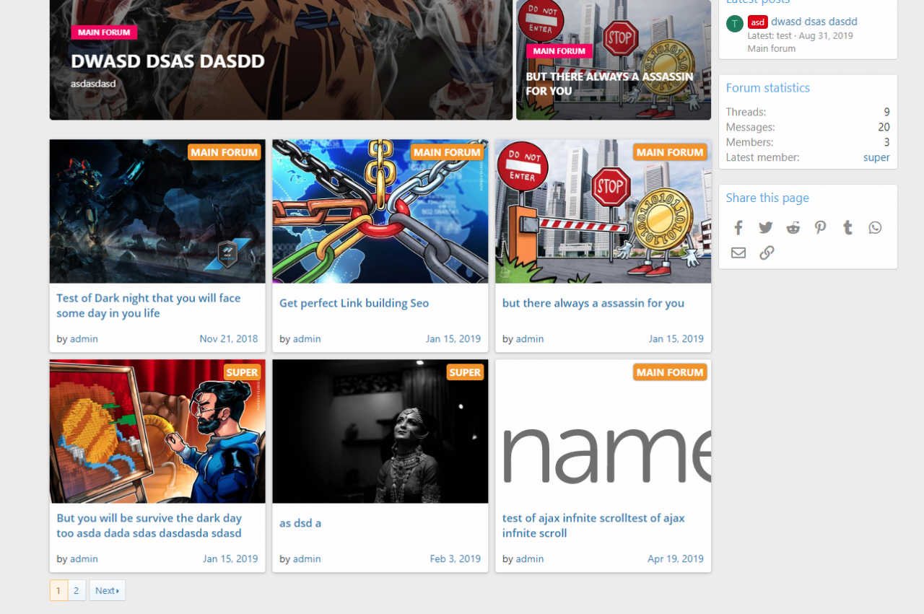Click author admin on 'as dsd a' card
The image size is (924, 614).
click(x=307, y=558)
